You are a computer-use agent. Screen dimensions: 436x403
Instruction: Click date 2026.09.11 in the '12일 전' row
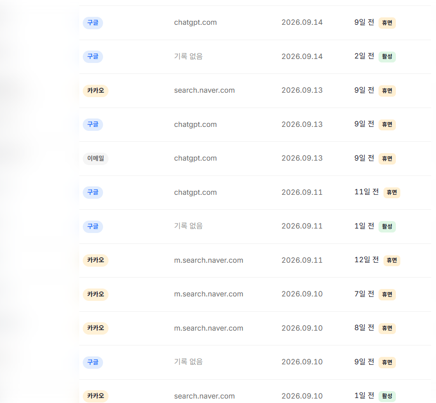tap(302, 260)
